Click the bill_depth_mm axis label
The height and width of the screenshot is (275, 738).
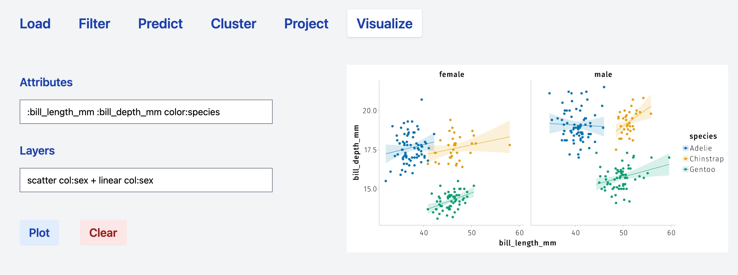pyautogui.click(x=356, y=153)
